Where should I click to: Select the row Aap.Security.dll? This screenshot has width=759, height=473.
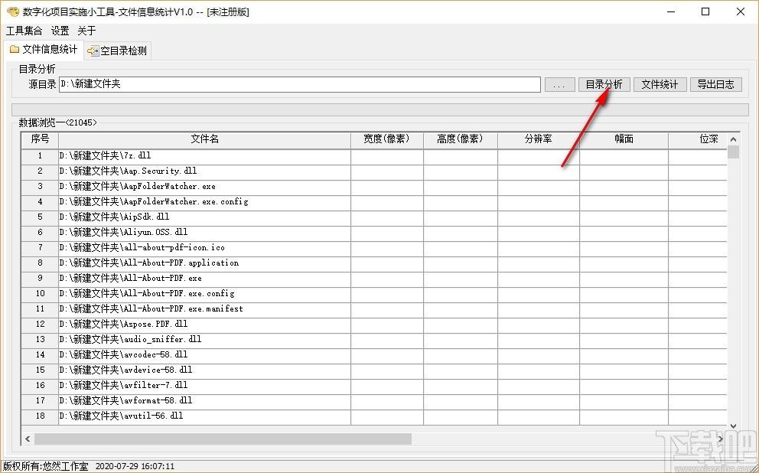pyautogui.click(x=374, y=171)
